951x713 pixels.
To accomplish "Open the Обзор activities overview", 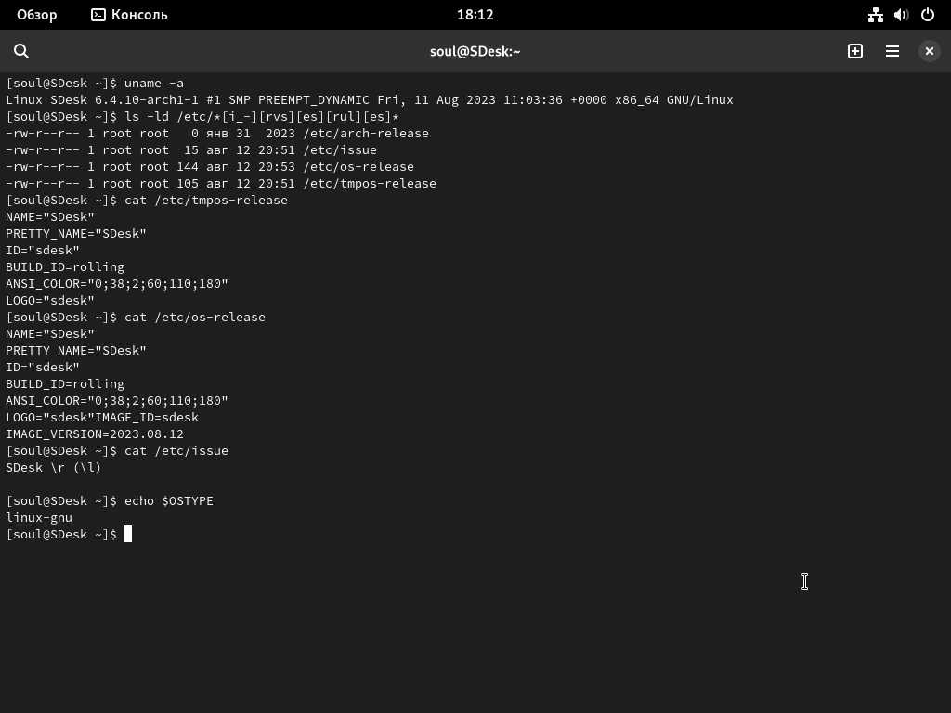I will point(37,15).
